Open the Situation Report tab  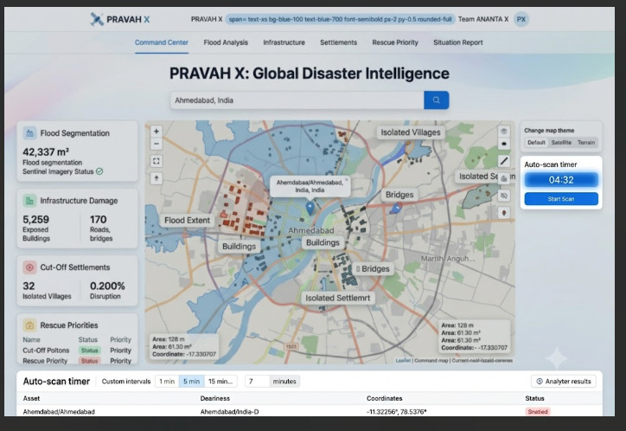coord(458,42)
